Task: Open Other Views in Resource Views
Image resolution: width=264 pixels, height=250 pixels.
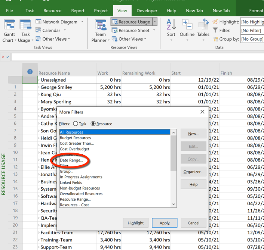Action: coord(129,39)
